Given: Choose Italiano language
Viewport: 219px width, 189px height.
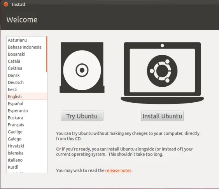Looking at the screenshot, I should click(x=26, y=160).
